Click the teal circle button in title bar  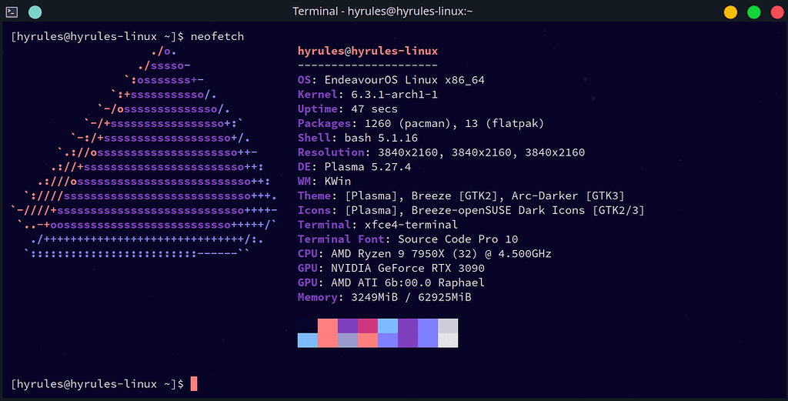point(35,12)
